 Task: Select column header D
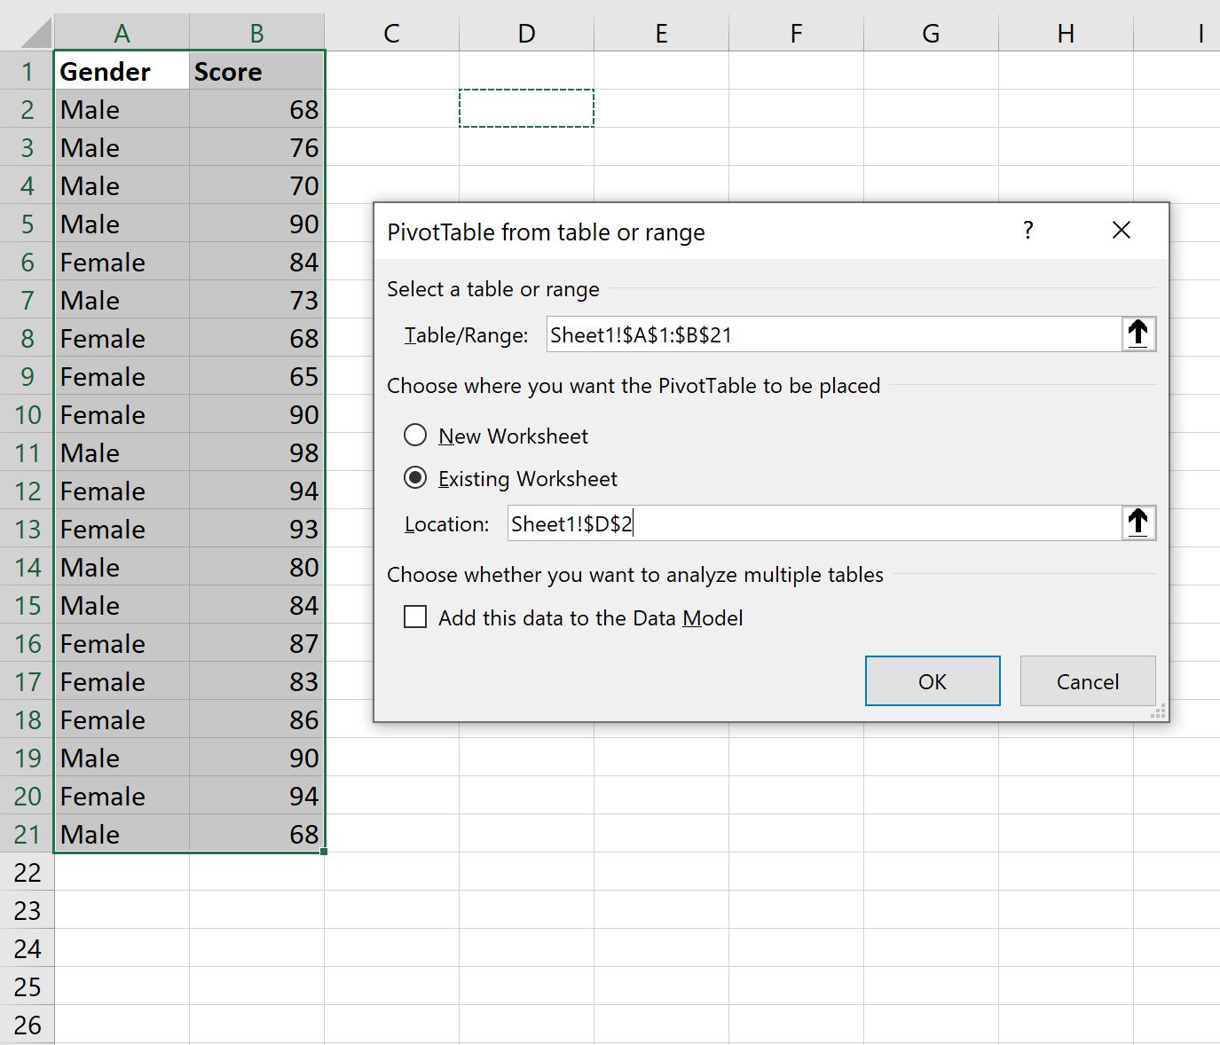[526, 32]
